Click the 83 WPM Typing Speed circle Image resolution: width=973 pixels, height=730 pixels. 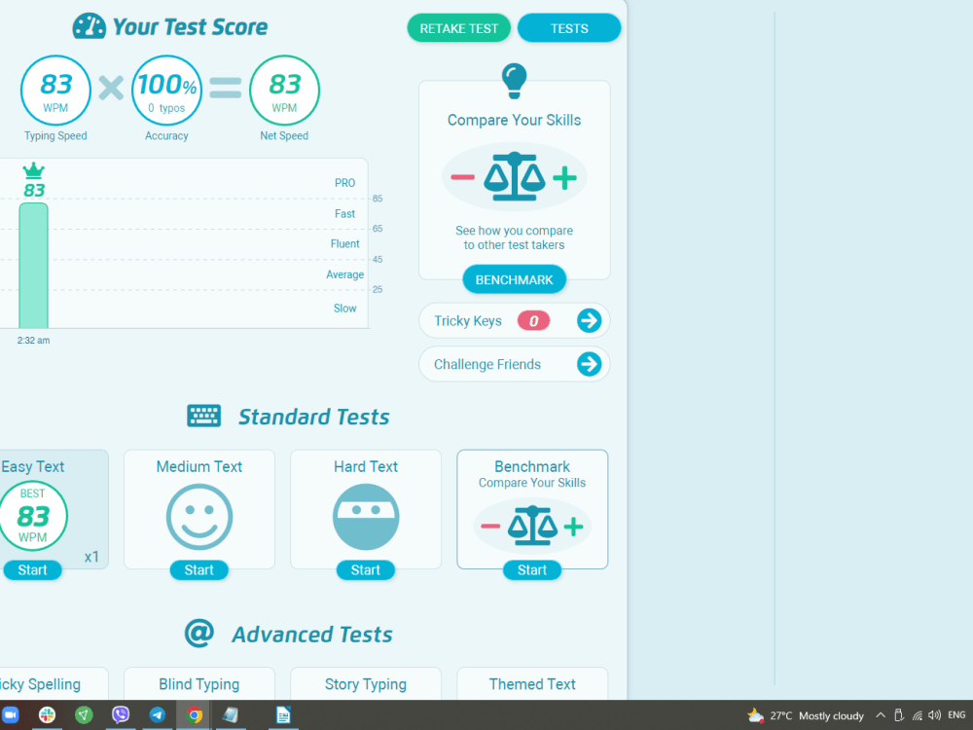(x=55, y=91)
